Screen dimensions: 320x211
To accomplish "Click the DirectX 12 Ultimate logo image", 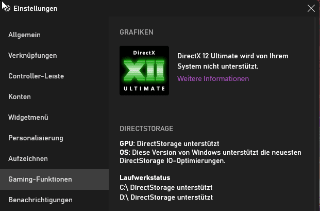I will [x=144, y=71].
